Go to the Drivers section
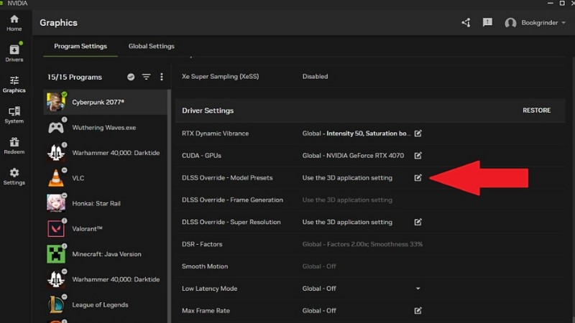 tap(14, 53)
